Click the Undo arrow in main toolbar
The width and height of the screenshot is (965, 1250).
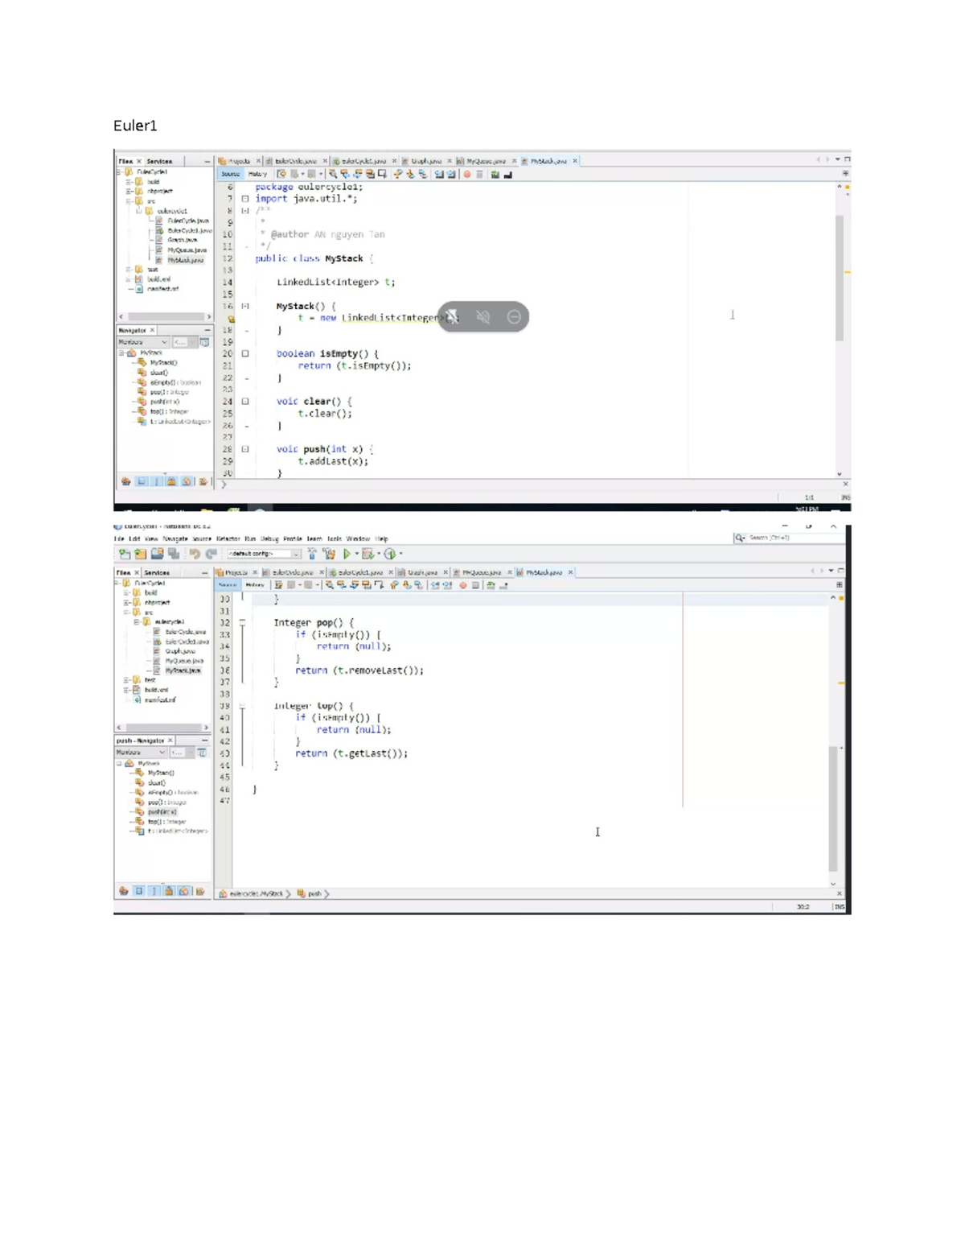194,554
